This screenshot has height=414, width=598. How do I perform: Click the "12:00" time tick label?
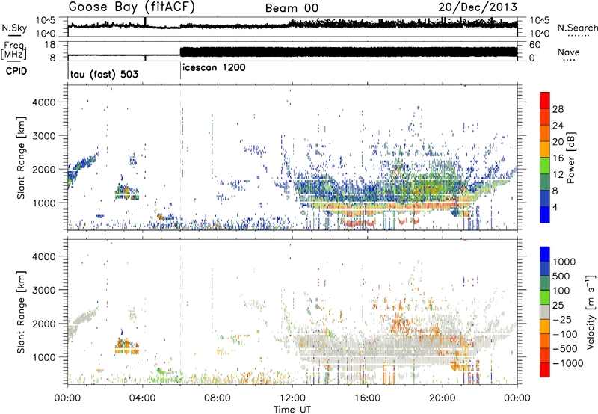coord(292,398)
